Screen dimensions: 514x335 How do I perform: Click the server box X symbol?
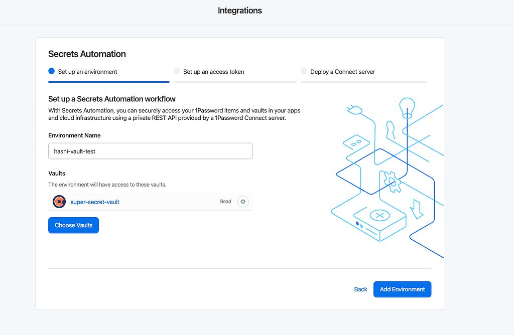point(379,216)
